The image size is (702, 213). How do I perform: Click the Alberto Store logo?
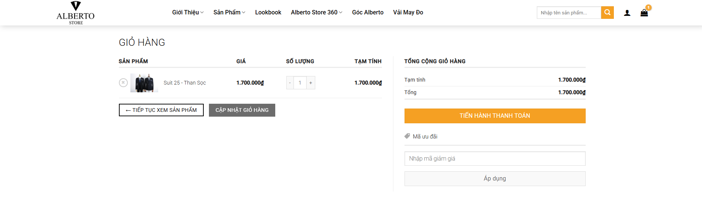click(x=76, y=13)
